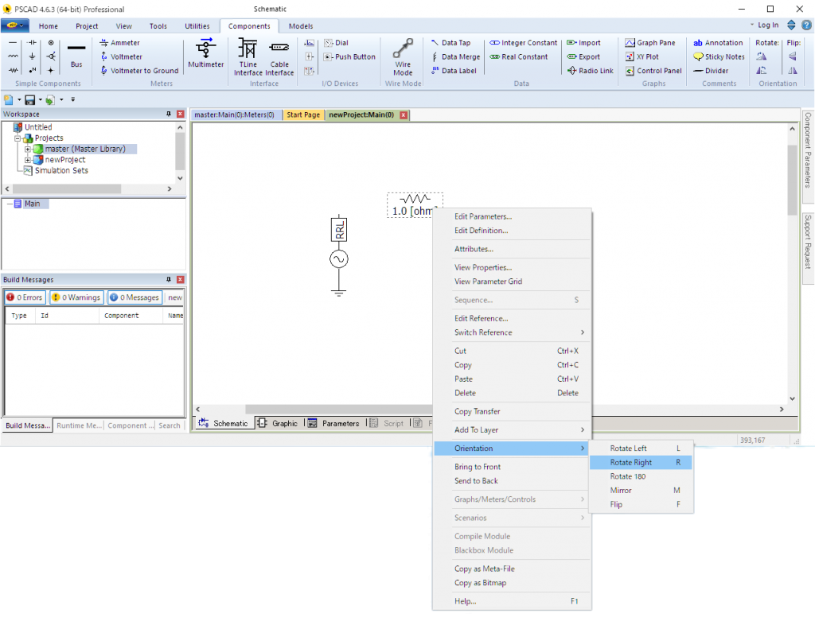
Task: Click Edit Parameters... in the context menu
Action: (482, 216)
